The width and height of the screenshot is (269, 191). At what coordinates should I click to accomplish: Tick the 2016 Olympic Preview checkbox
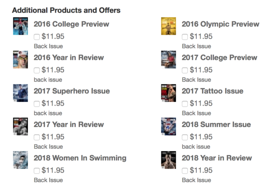pyautogui.click(x=185, y=37)
